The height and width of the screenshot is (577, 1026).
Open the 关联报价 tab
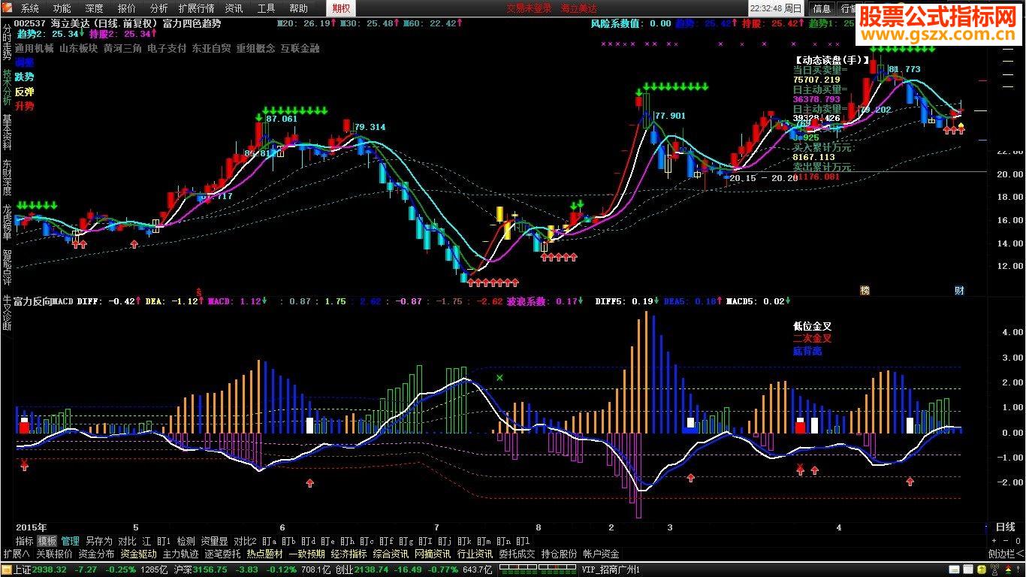click(54, 554)
